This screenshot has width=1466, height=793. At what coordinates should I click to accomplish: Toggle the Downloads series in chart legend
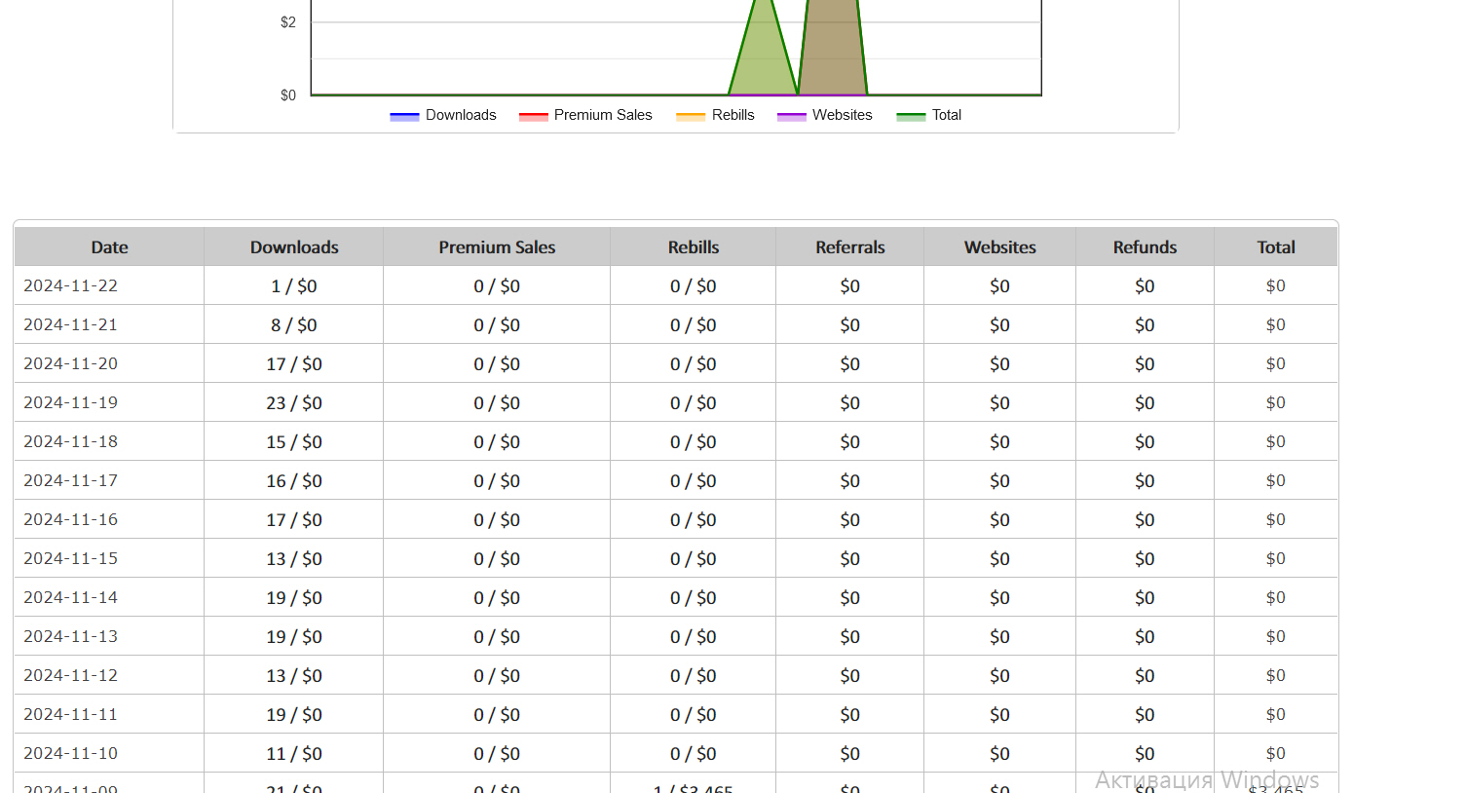point(443,115)
